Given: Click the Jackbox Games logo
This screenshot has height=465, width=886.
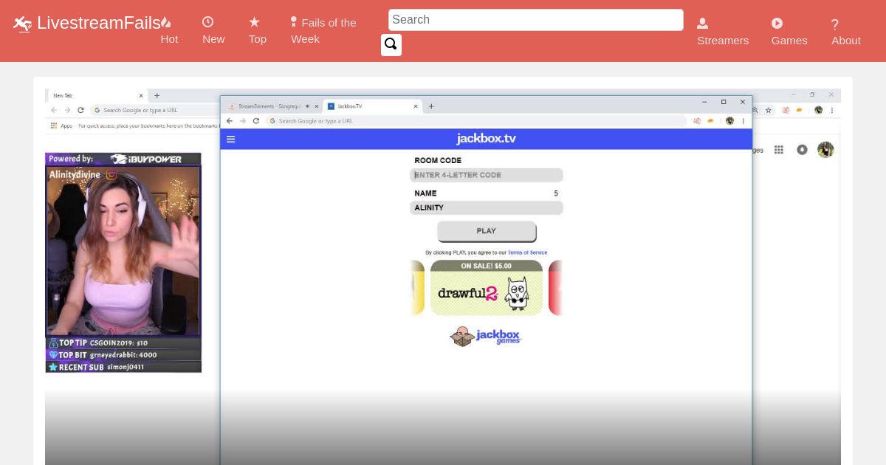Looking at the screenshot, I should [486, 336].
